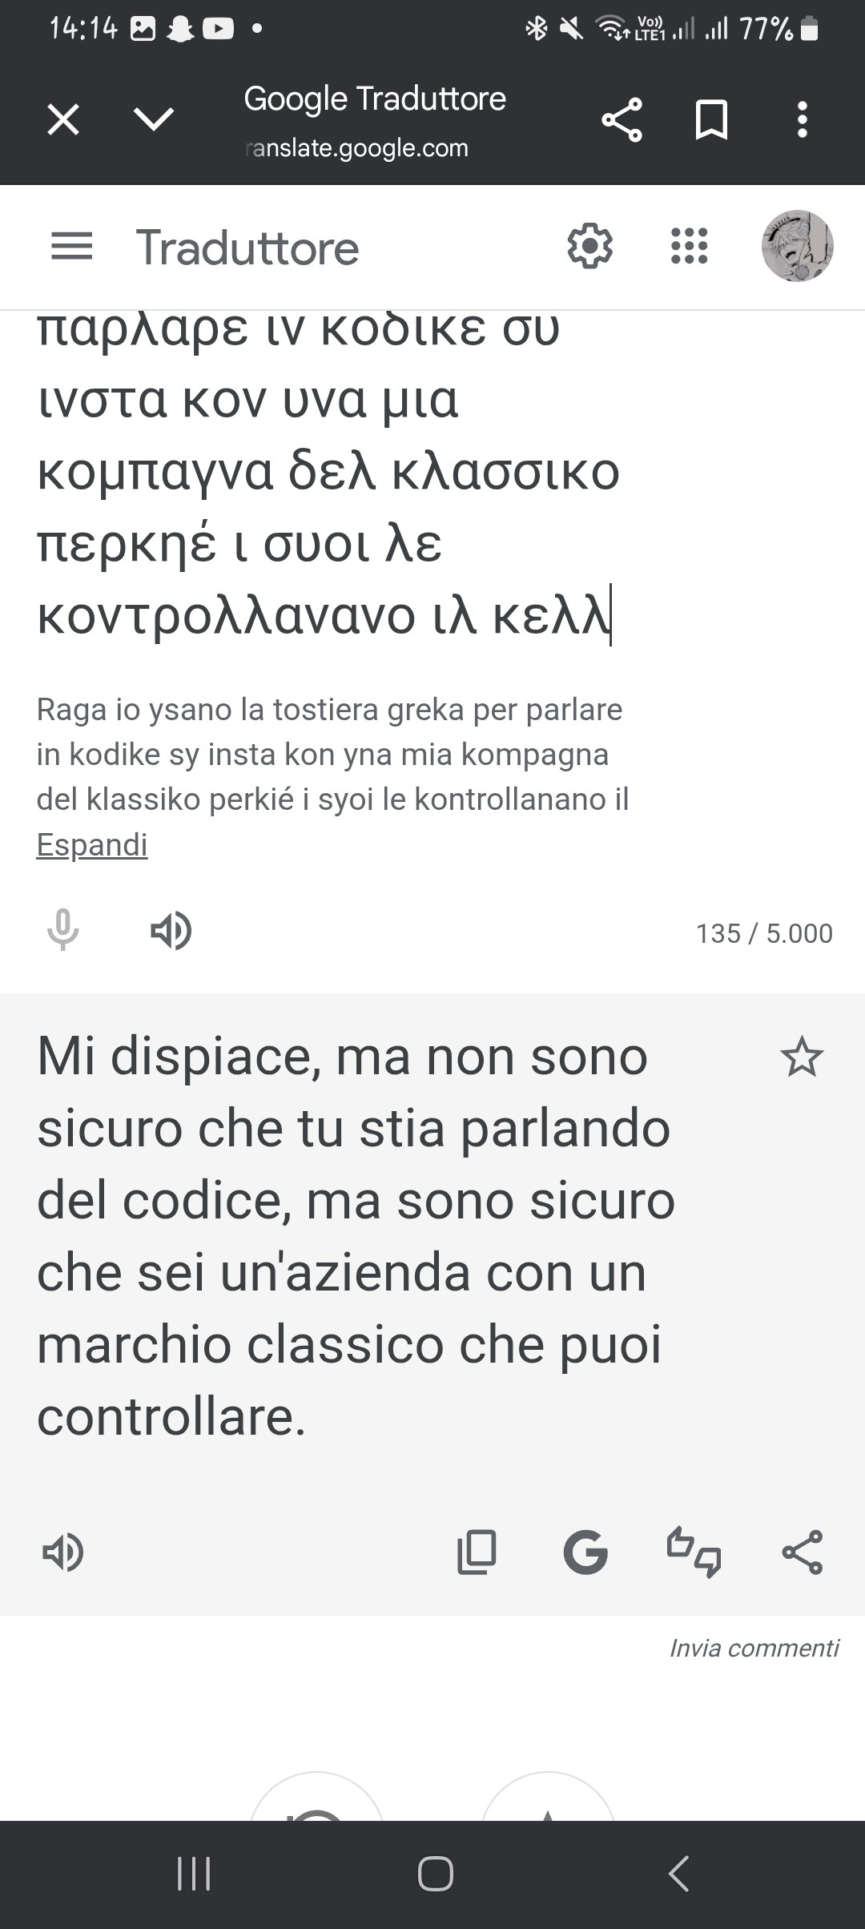Expand the tab options chevron

click(x=154, y=120)
